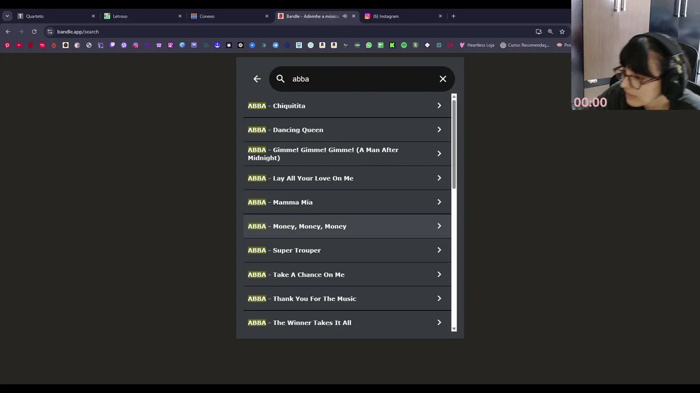
Task: Click the address bar showing bandle.app/search
Action: tap(290, 32)
